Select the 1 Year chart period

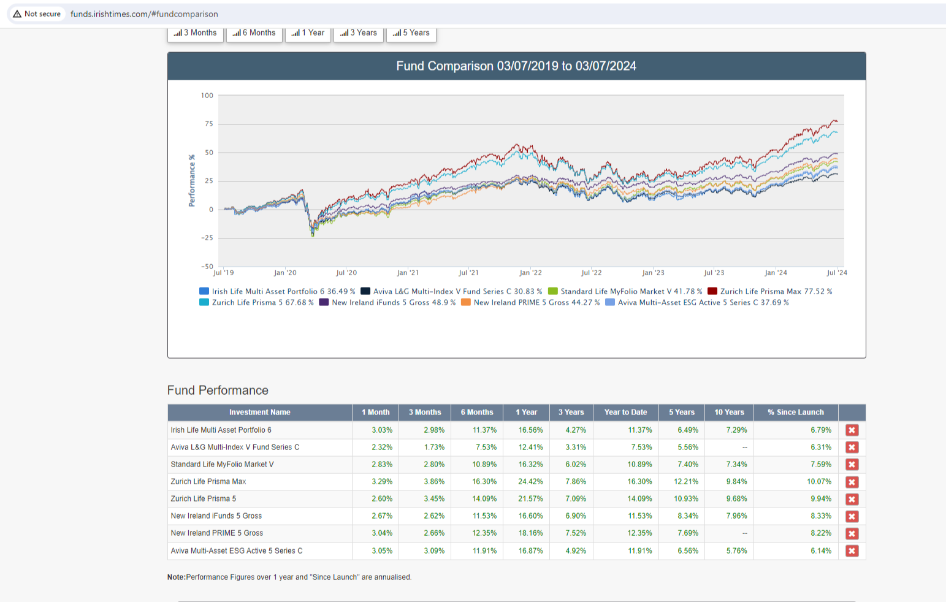[x=308, y=33]
